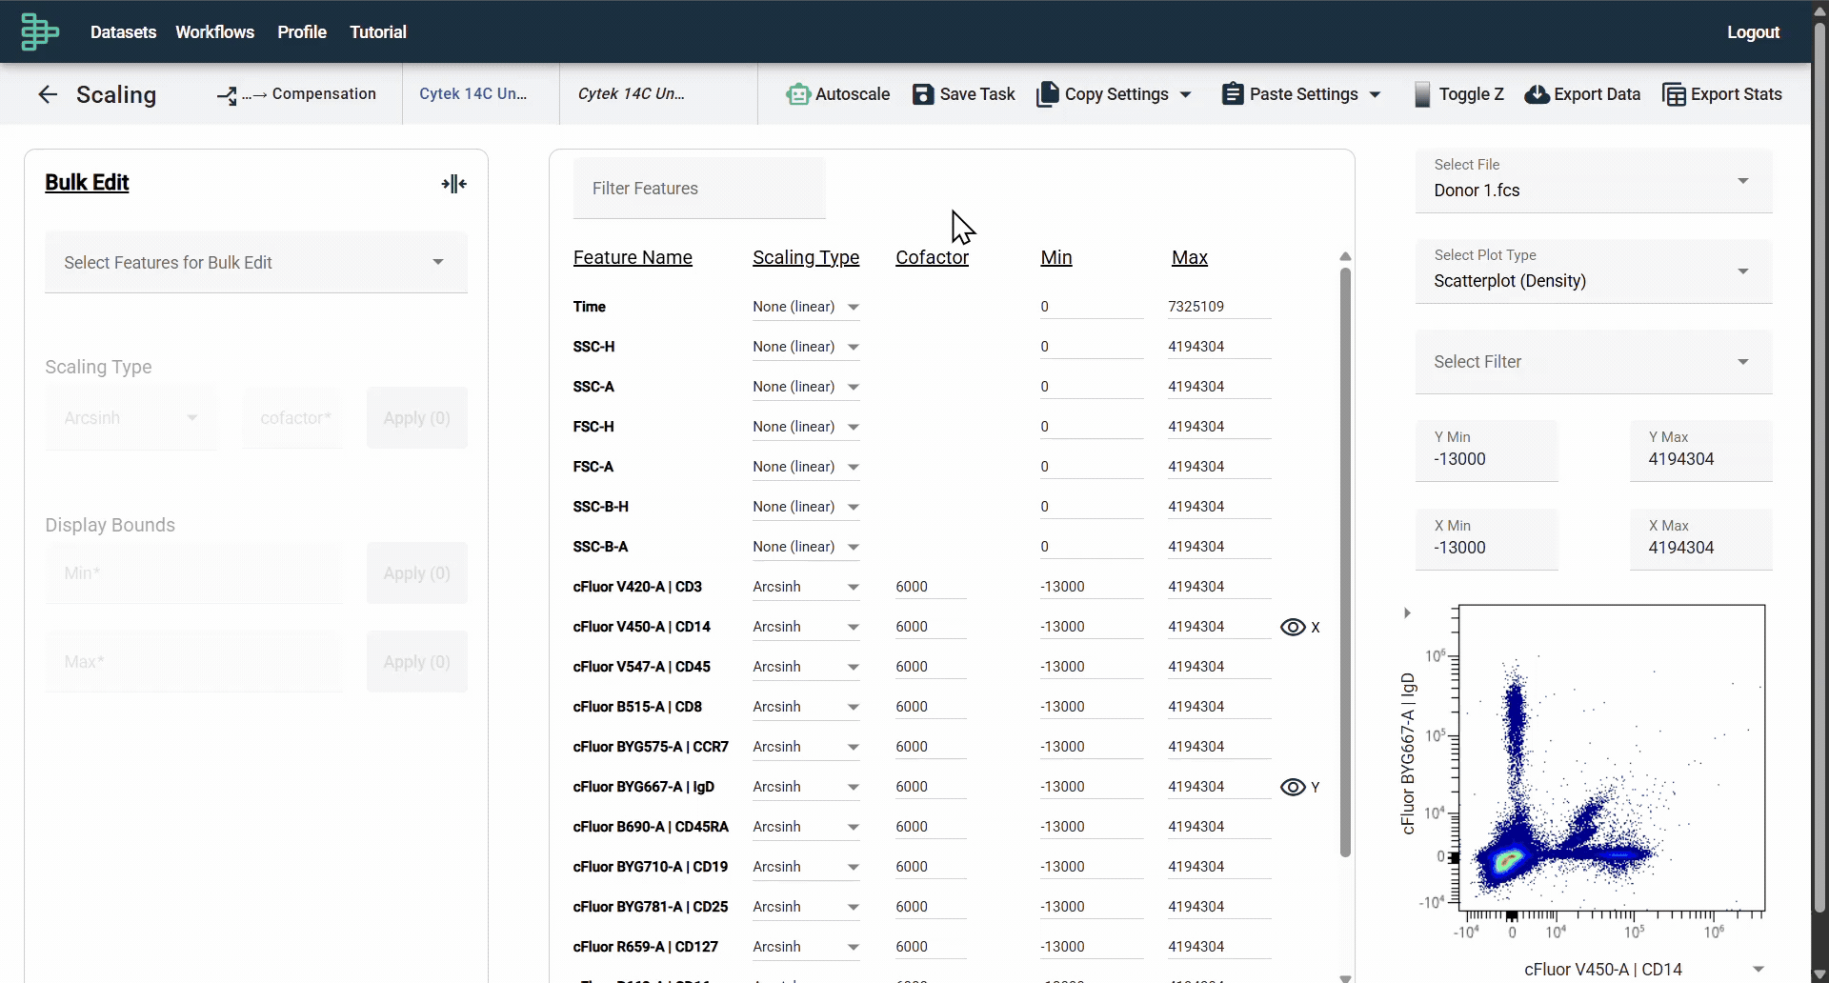Click the app logo icon
The height and width of the screenshot is (983, 1829).
(39, 31)
